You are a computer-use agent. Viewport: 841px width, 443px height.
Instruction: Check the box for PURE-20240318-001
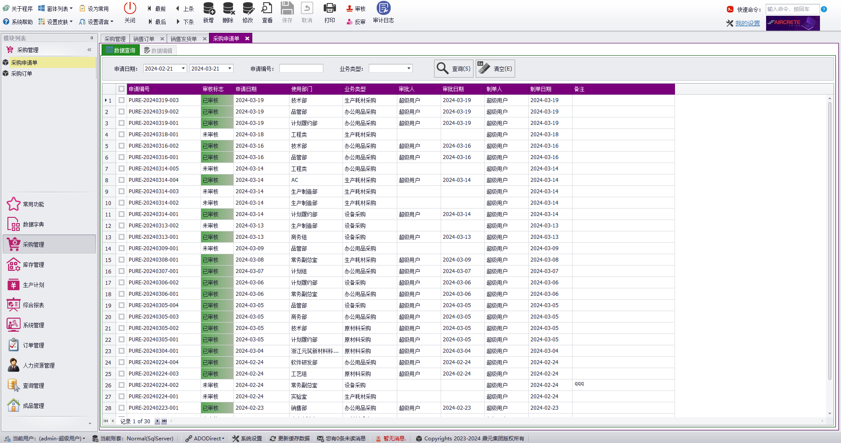[x=121, y=135]
